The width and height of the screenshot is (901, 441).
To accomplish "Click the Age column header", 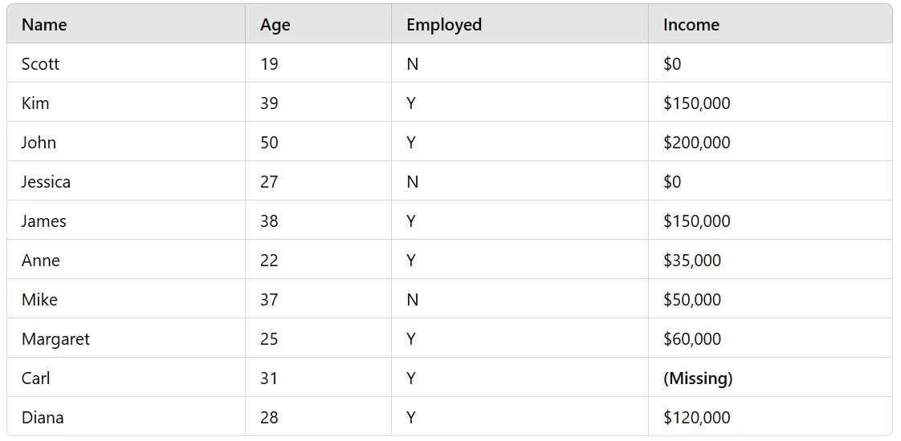I will 318,25.
